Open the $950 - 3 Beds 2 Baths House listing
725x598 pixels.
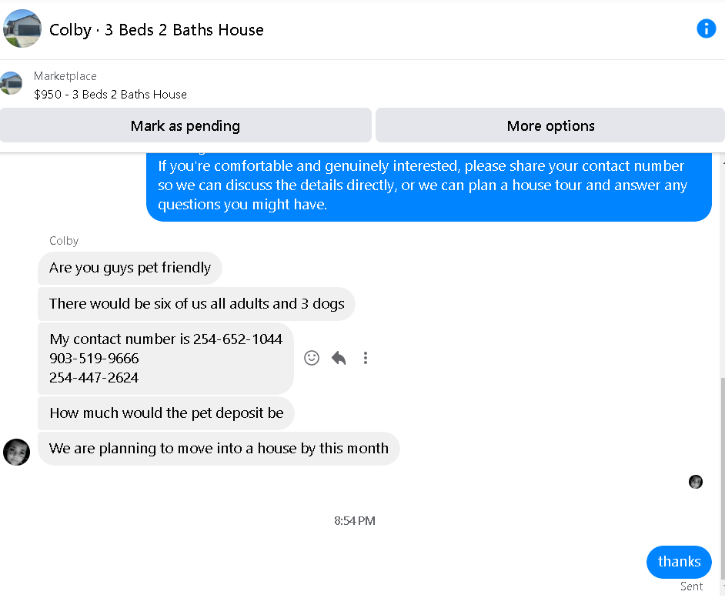tap(110, 95)
